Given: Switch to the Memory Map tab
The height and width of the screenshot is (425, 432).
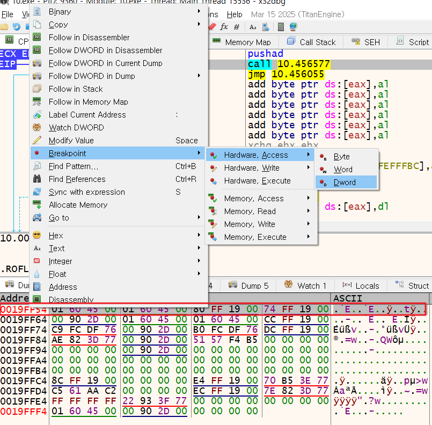Looking at the screenshot, I should (x=242, y=42).
